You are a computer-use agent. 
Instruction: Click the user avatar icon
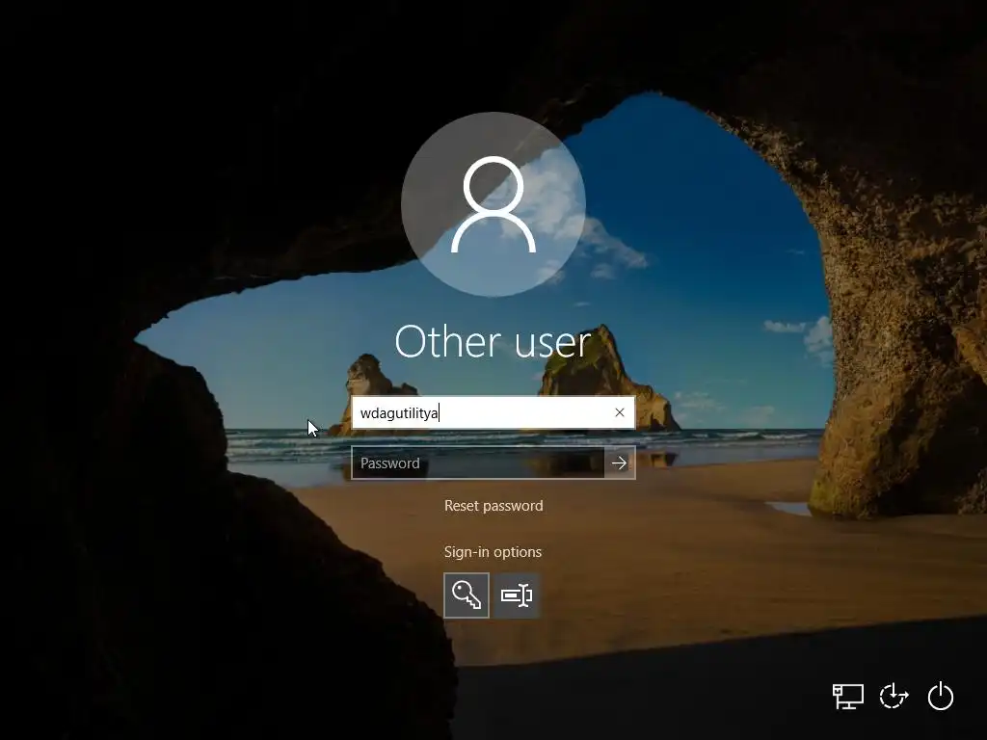click(x=493, y=204)
